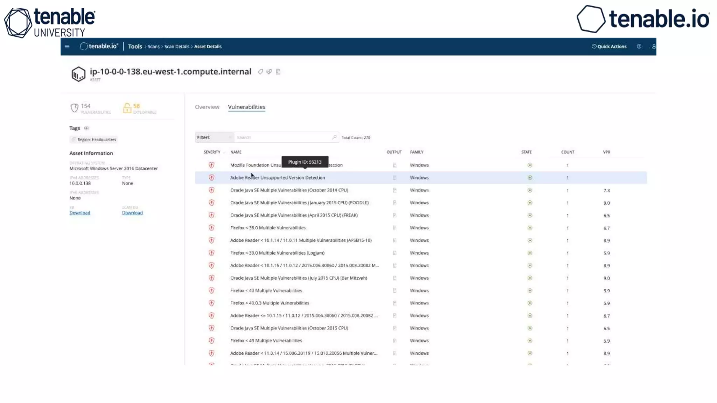Viewport: 717px width, 403px height.
Task: Download the Scan DB file
Action: [132, 213]
